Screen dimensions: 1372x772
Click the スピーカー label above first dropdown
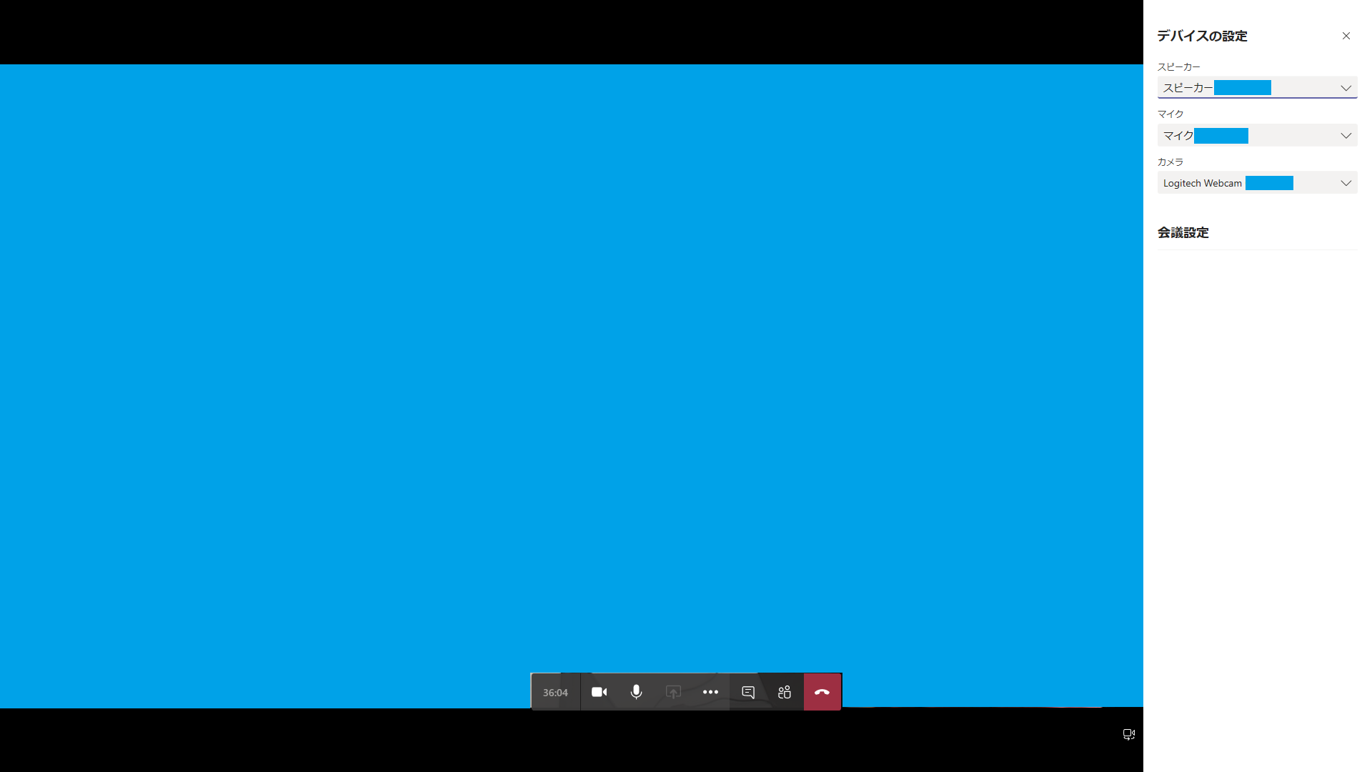(x=1179, y=66)
